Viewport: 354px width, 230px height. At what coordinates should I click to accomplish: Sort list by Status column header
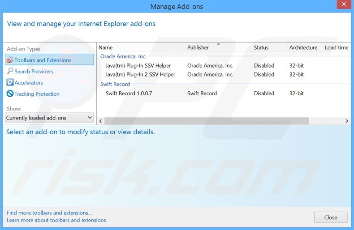(x=261, y=47)
